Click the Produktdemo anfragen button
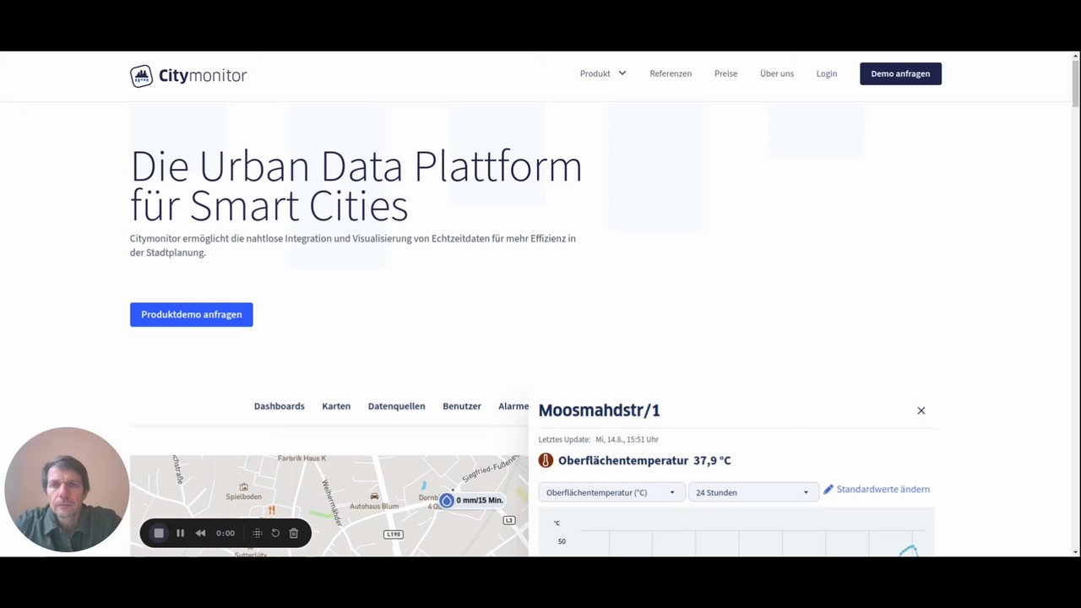This screenshot has width=1081, height=608. (x=191, y=314)
